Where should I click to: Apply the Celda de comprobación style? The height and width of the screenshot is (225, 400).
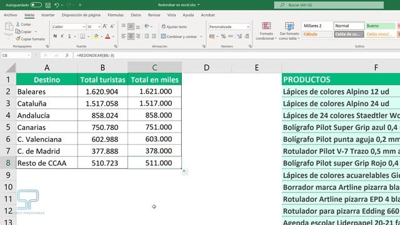tap(349, 34)
